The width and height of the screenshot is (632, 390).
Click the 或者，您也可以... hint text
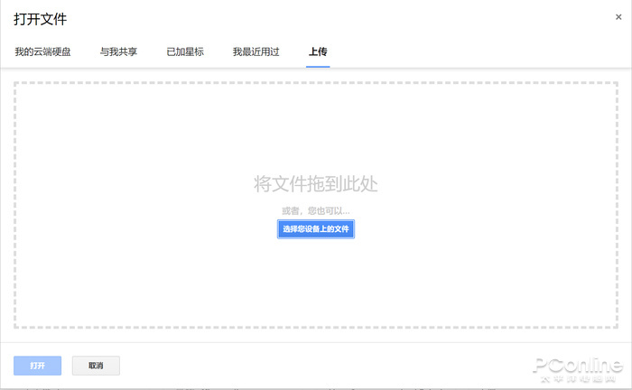[x=315, y=211]
